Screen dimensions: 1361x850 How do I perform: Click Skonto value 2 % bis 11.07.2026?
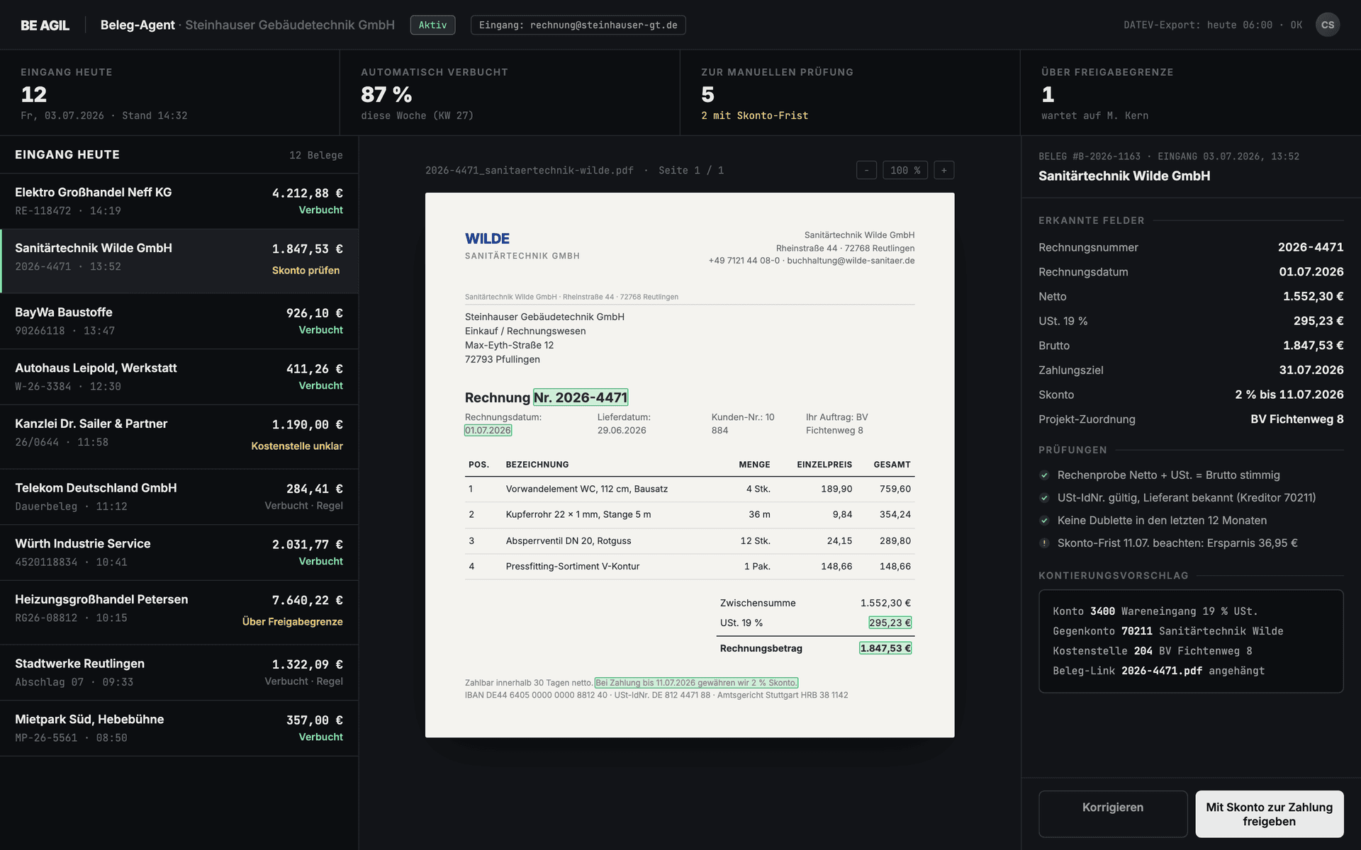point(1289,395)
